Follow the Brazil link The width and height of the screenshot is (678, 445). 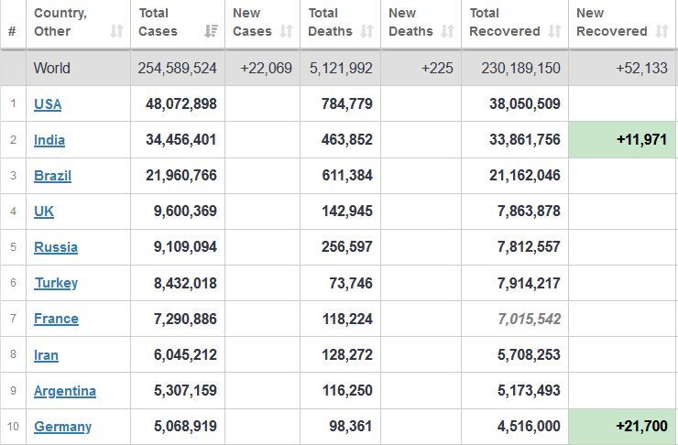tap(52, 176)
